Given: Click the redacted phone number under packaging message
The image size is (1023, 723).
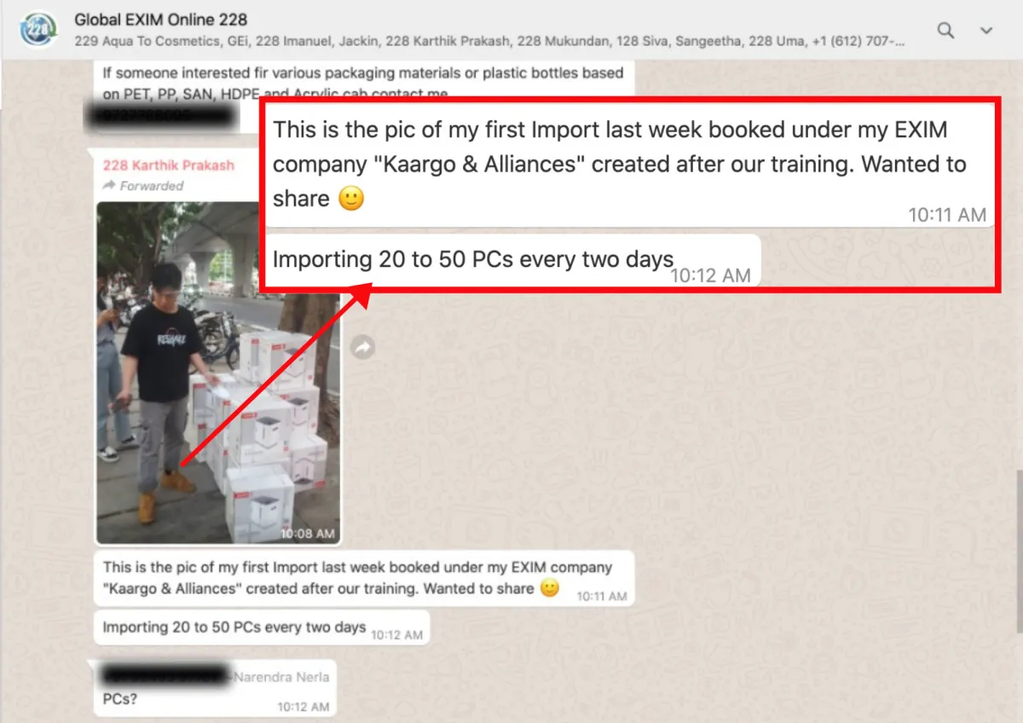Looking at the screenshot, I should point(159,117).
